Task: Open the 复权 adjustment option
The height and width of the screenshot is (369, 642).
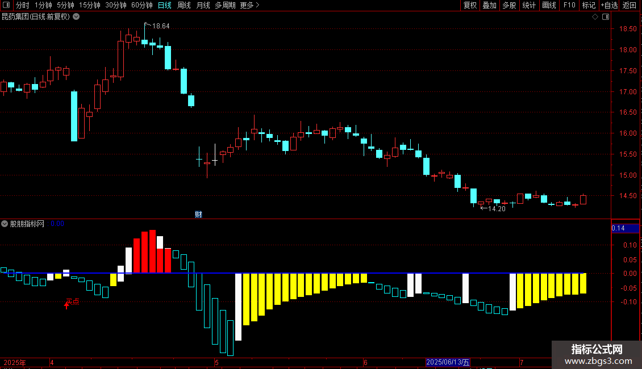Action: [470, 5]
